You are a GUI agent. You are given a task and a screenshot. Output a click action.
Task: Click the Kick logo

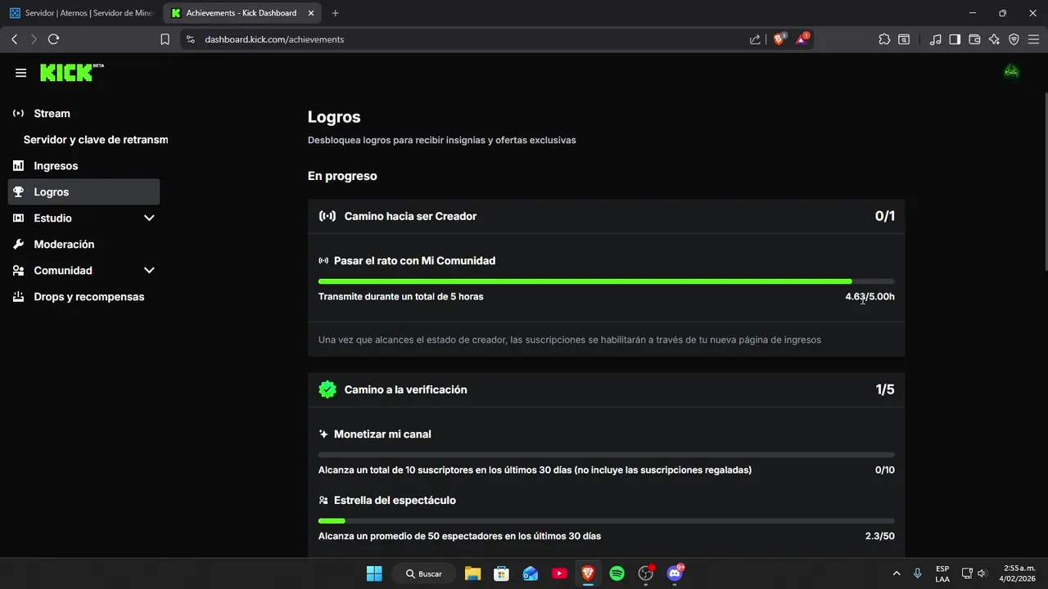(72, 72)
